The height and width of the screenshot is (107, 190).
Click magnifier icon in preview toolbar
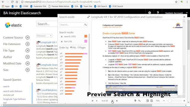tap(139, 100)
